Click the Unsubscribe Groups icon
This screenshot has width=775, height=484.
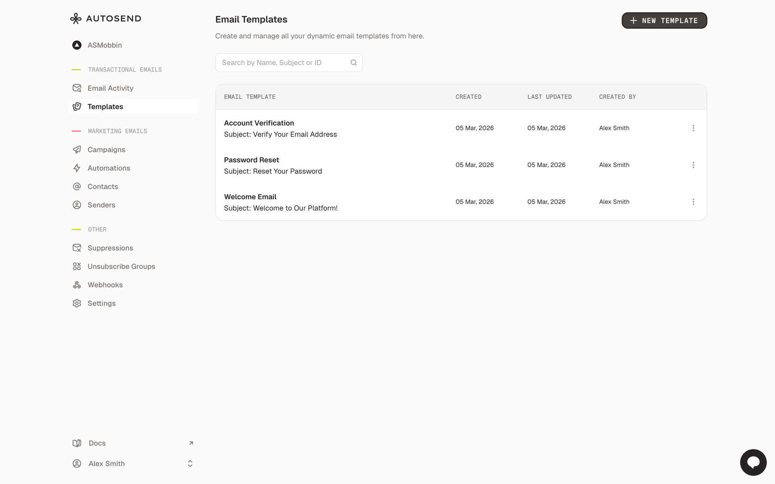click(77, 267)
